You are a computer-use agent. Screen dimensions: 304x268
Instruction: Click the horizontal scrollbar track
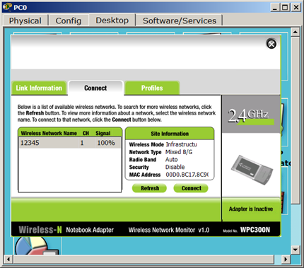(x=144, y=260)
